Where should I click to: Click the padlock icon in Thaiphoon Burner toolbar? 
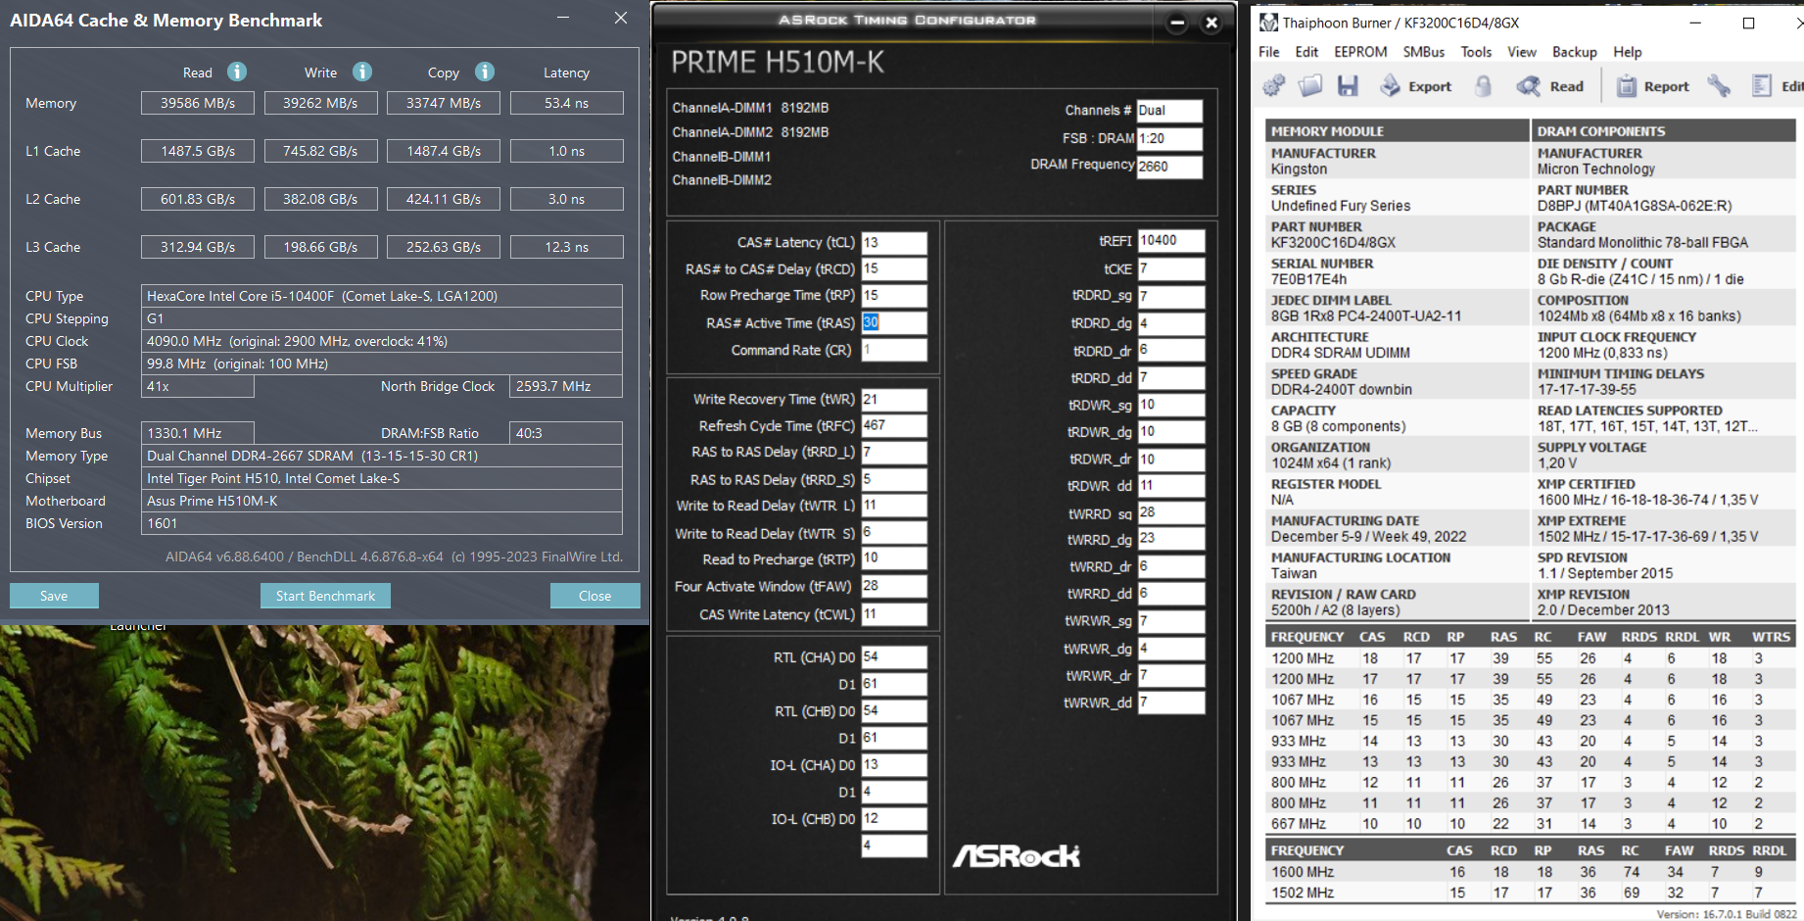(1484, 86)
